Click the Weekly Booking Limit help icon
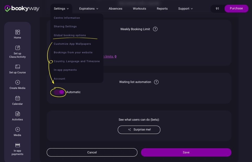Image resolution: width=252 pixels, height=162 pixels. click(155, 29)
